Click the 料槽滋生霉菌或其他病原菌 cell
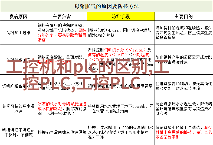The height and width of the screenshot is (145, 213). point(62,132)
